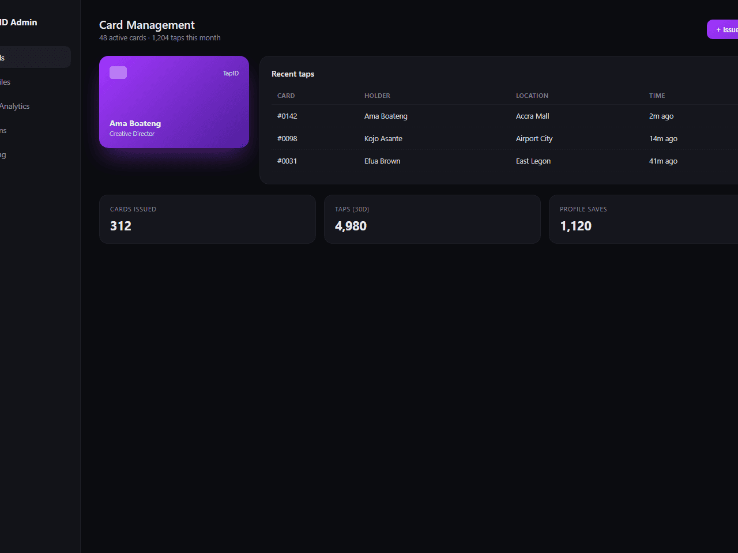Select the chip icon on the purple card
The width and height of the screenshot is (738, 553).
[118, 73]
